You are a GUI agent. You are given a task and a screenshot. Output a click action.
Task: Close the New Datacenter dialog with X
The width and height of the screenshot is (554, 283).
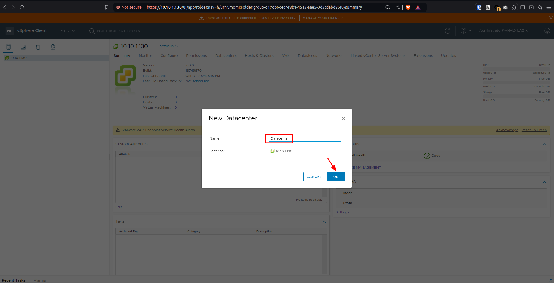[x=343, y=118]
